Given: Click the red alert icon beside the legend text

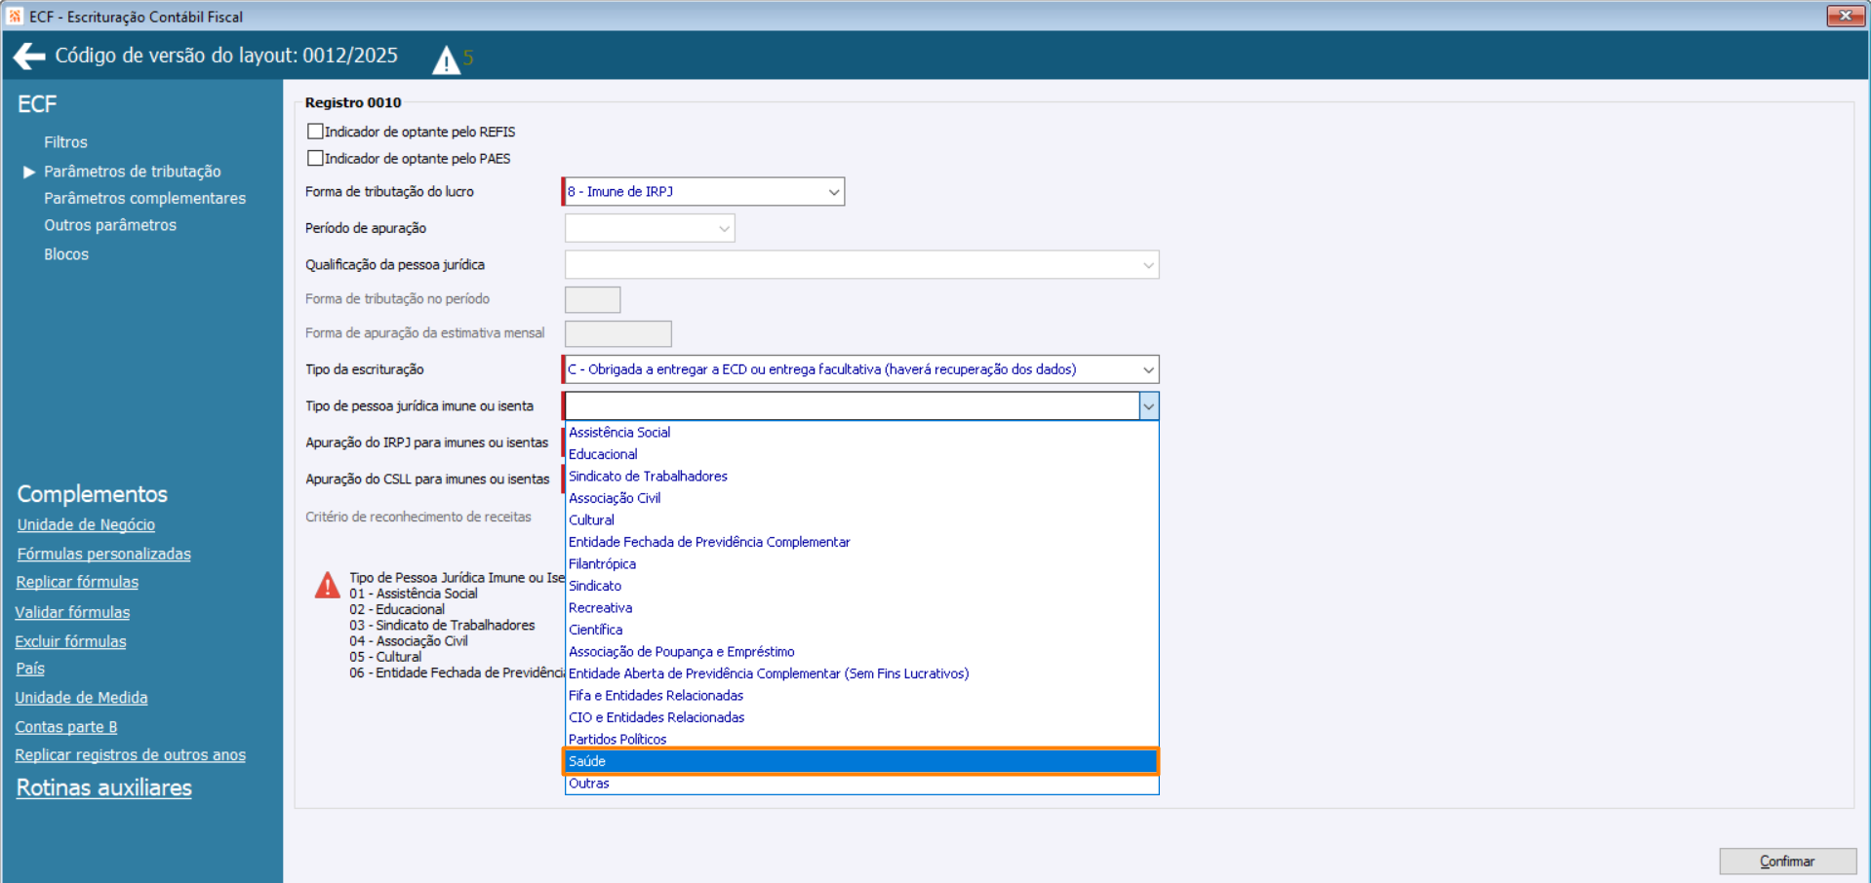Looking at the screenshot, I should (328, 585).
